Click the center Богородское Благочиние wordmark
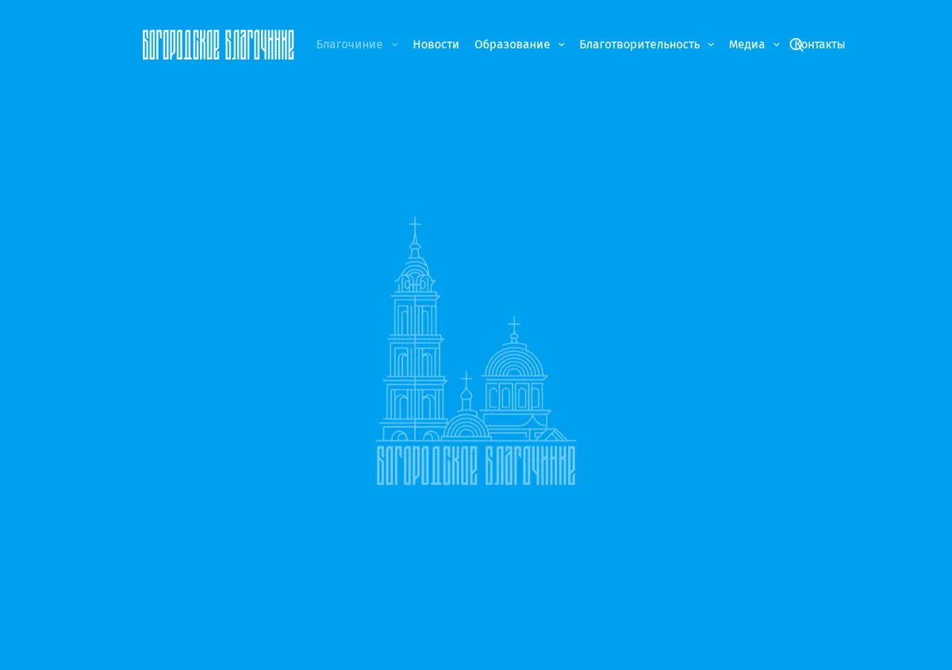 pos(476,465)
